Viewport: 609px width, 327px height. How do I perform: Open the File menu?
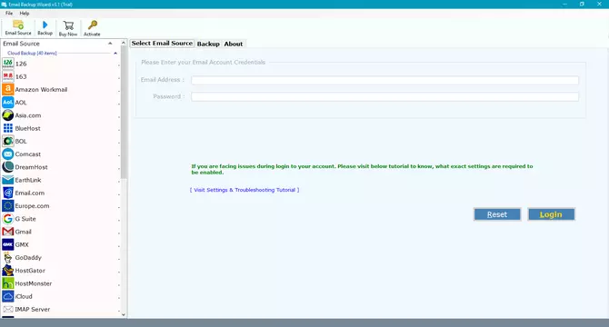point(9,14)
